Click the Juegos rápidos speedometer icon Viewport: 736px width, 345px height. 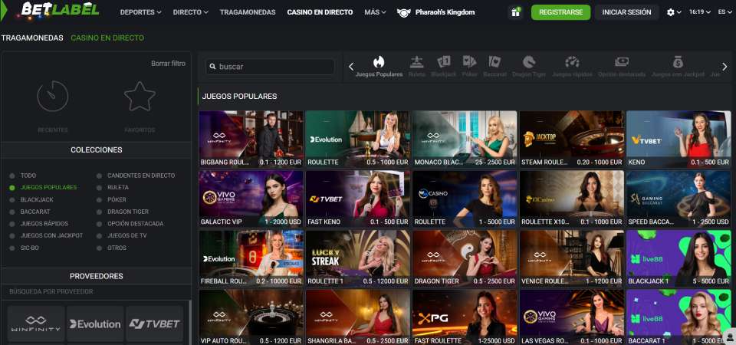tap(571, 62)
